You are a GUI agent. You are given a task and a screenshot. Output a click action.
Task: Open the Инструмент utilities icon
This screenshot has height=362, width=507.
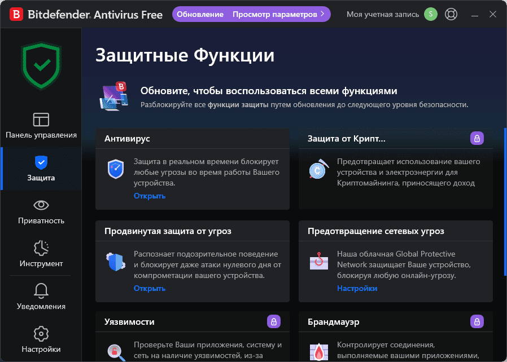click(41, 248)
